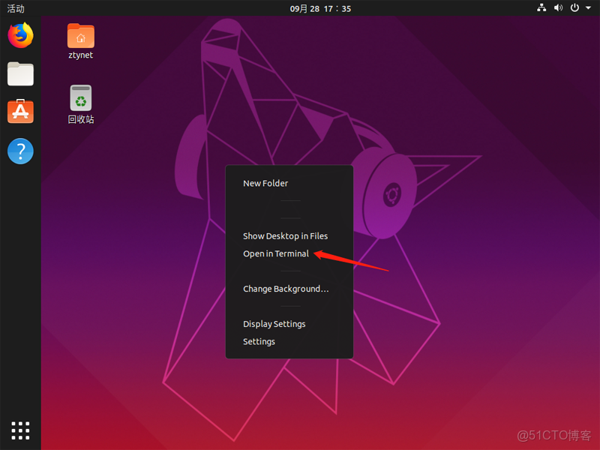Screen dimensions: 600x450
Task: Open the network status icon
Action: (541, 7)
